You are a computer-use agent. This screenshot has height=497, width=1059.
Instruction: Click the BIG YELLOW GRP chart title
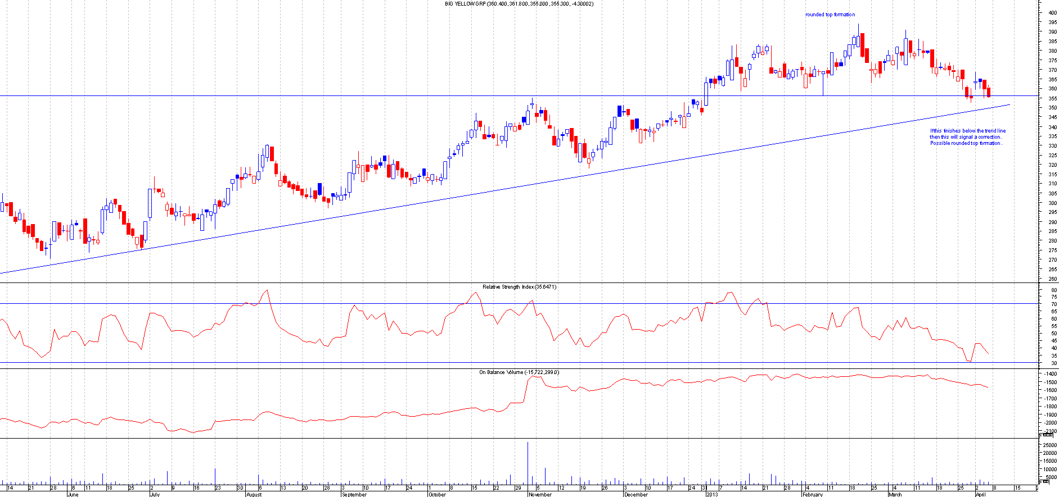(519, 4)
